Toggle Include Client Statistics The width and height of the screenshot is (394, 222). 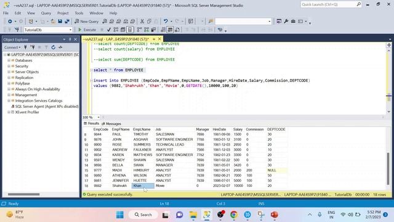[x=153, y=30]
